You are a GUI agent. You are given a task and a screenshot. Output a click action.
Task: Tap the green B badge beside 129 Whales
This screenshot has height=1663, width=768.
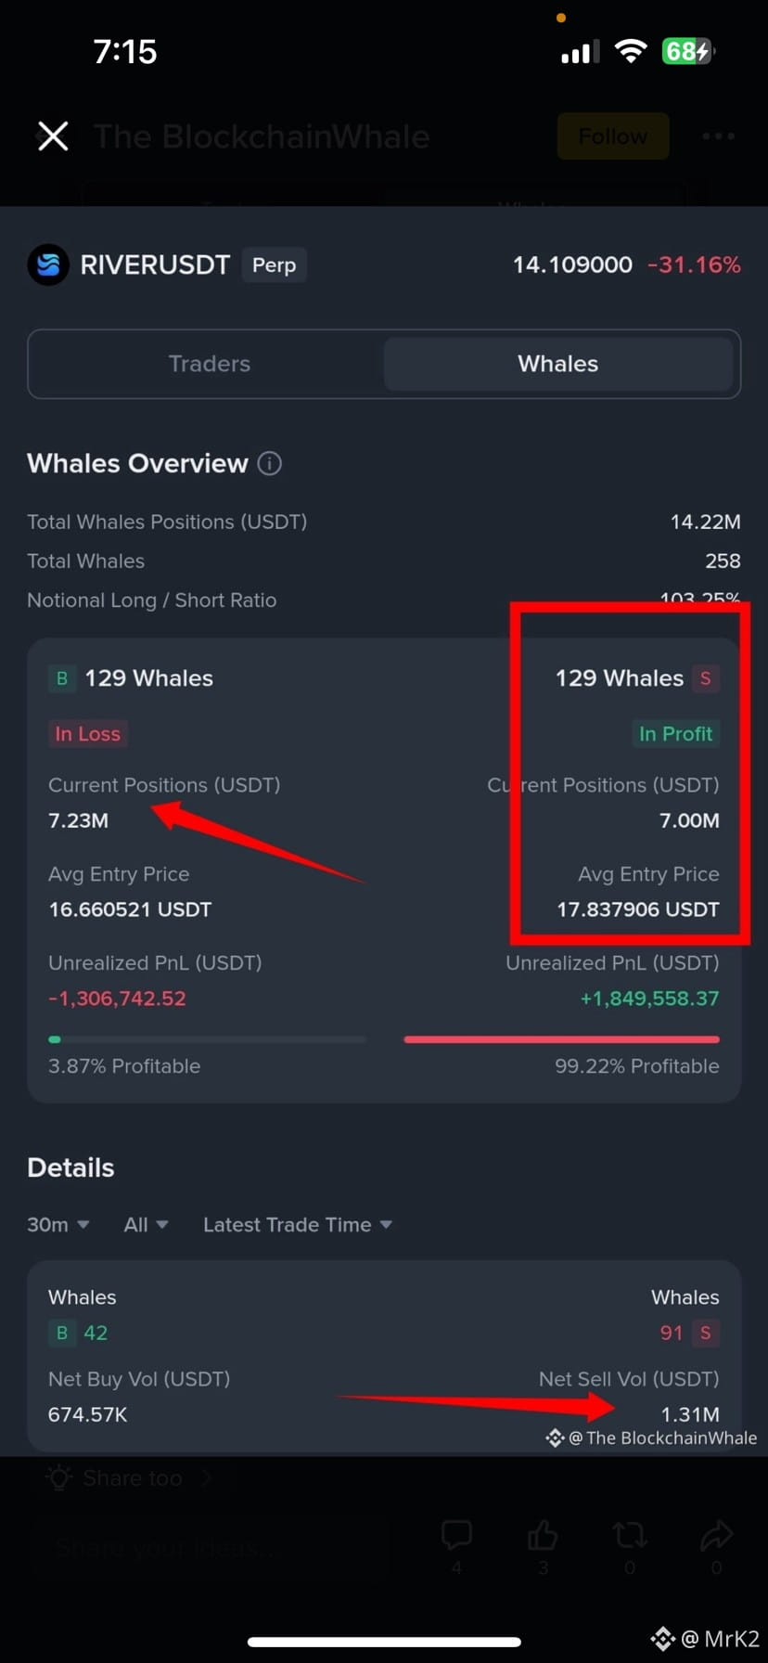[62, 678]
